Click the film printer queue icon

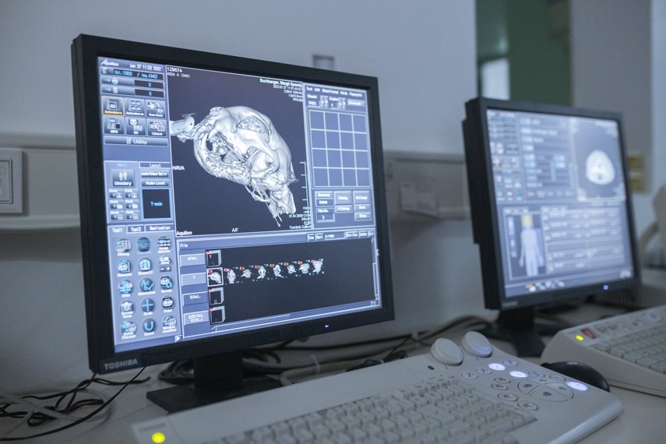(x=115, y=81)
